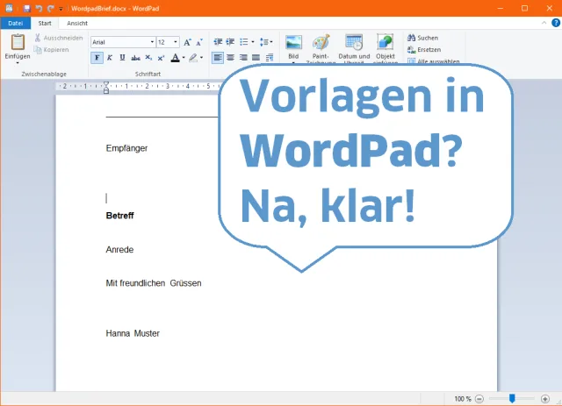Click the grow font size icon
Image resolution: width=562 pixels, height=406 pixels.
[188, 41]
